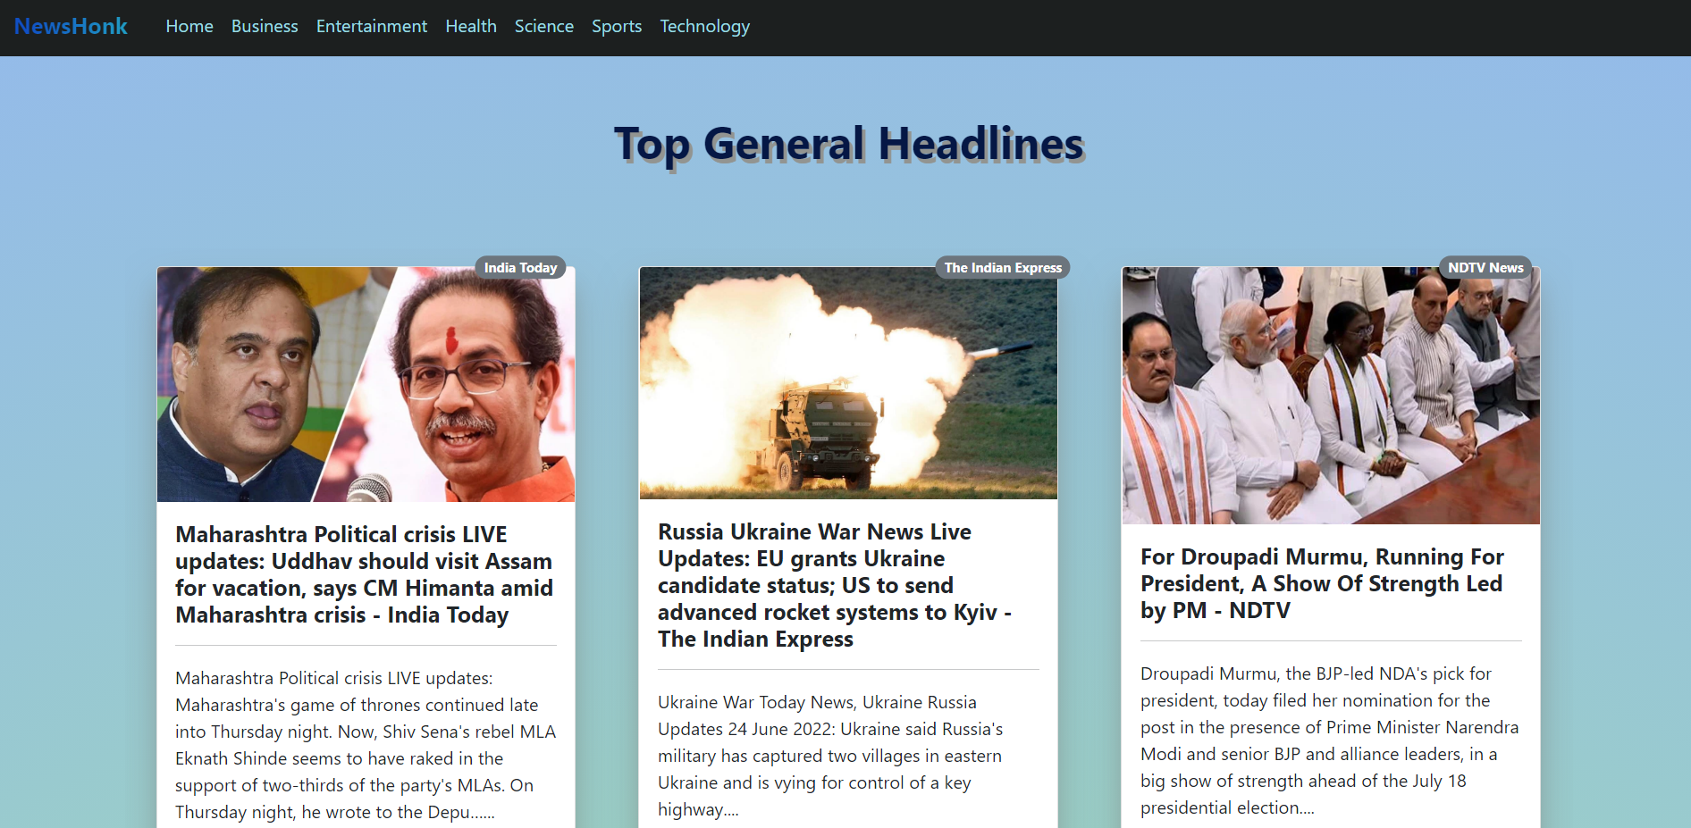1691x828 pixels.
Task: Select The Indian Express source badge
Action: click(x=1002, y=267)
